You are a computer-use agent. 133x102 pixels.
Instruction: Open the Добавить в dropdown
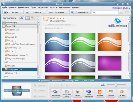click(x=40, y=96)
